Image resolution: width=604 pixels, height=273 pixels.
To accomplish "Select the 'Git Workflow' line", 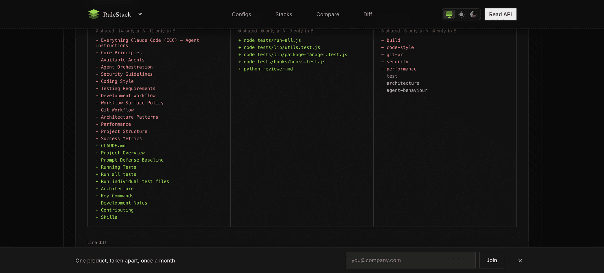I will pos(115,110).
